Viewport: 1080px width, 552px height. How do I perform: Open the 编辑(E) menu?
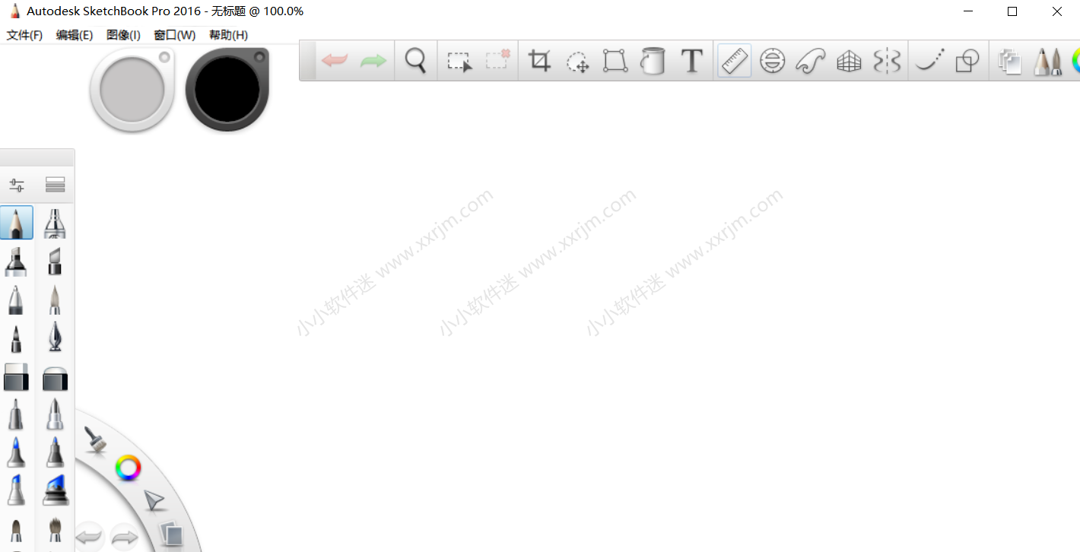coord(75,35)
